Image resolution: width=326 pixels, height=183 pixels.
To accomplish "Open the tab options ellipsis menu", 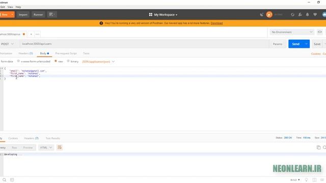I will coord(37,34).
